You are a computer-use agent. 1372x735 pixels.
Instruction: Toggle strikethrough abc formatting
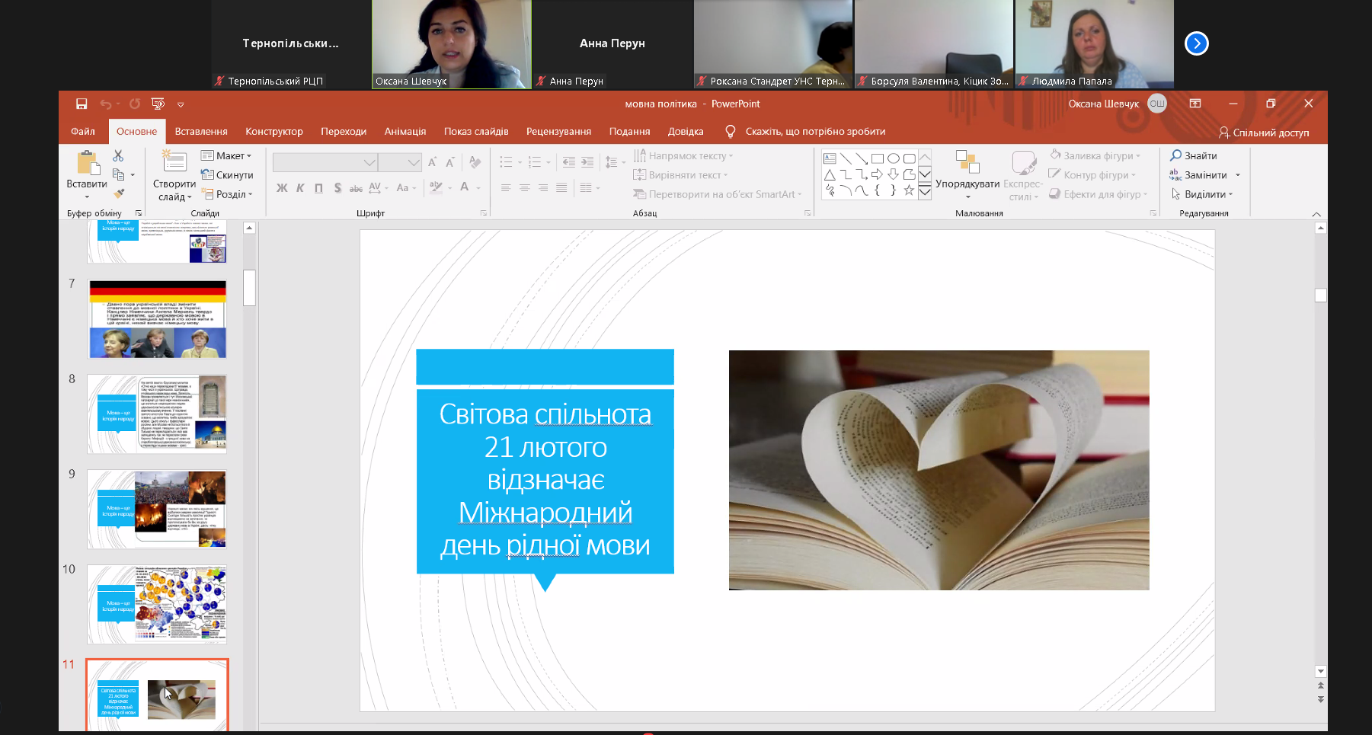pyautogui.click(x=356, y=188)
